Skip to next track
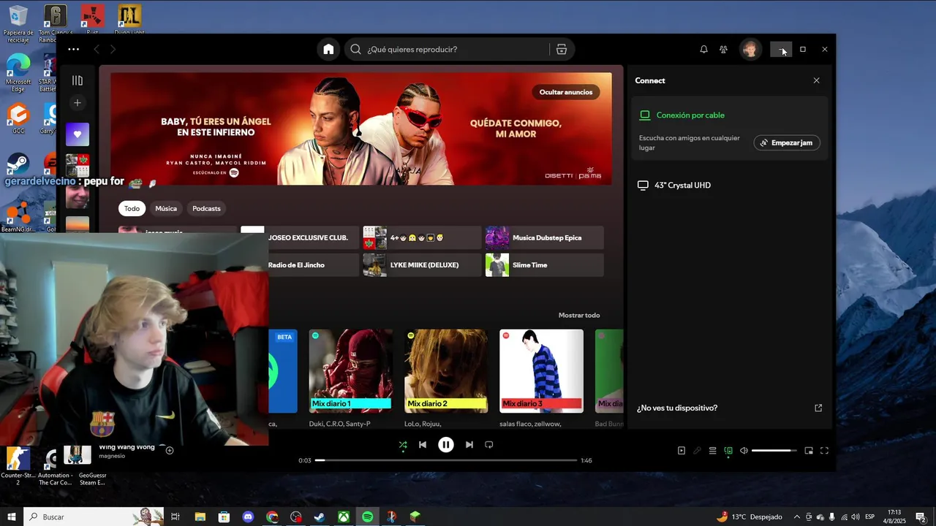This screenshot has height=526, width=936. (469, 444)
